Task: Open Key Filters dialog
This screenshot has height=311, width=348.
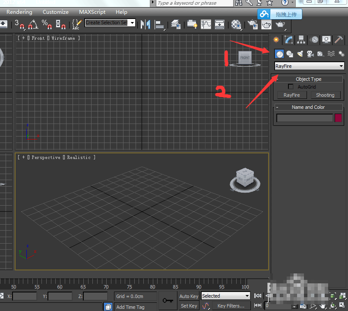Action: [231, 306]
